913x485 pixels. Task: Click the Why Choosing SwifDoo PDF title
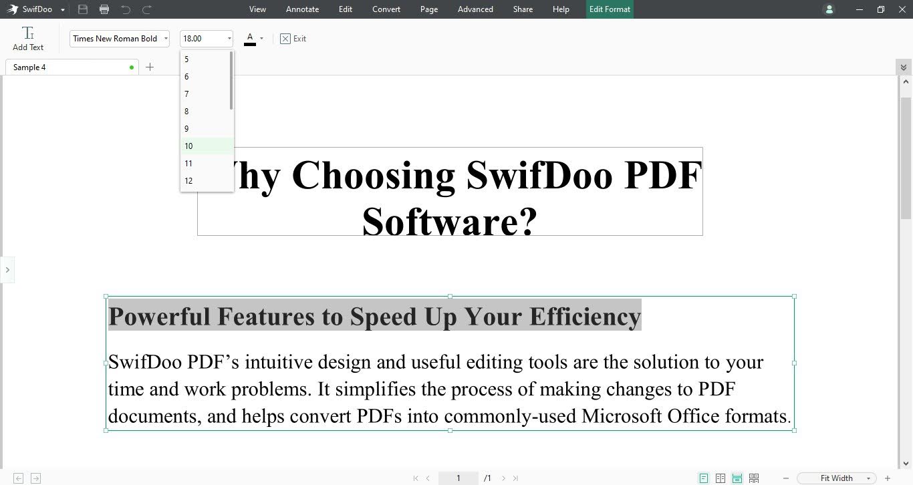pyautogui.click(x=450, y=191)
